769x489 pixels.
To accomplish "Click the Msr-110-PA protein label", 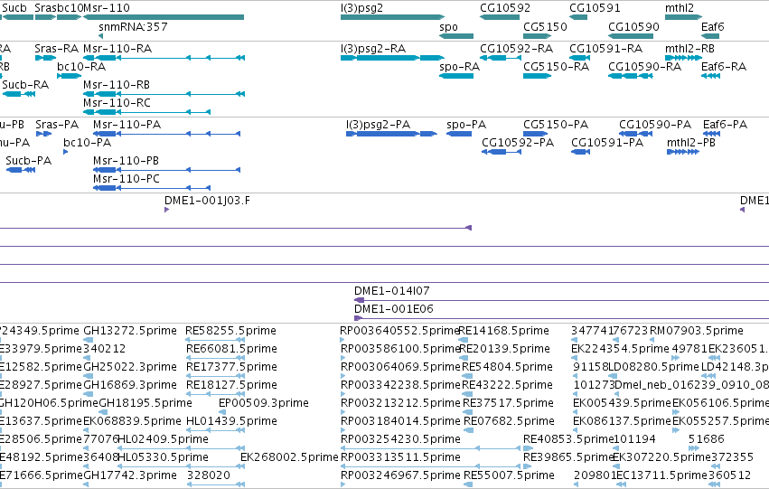I will [x=127, y=125].
